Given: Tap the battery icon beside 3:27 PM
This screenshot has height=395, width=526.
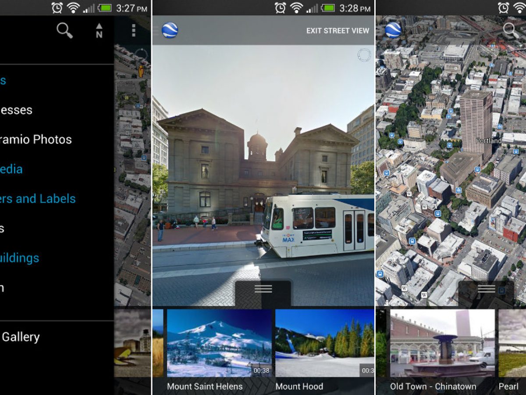Looking at the screenshot, I should pos(104,8).
